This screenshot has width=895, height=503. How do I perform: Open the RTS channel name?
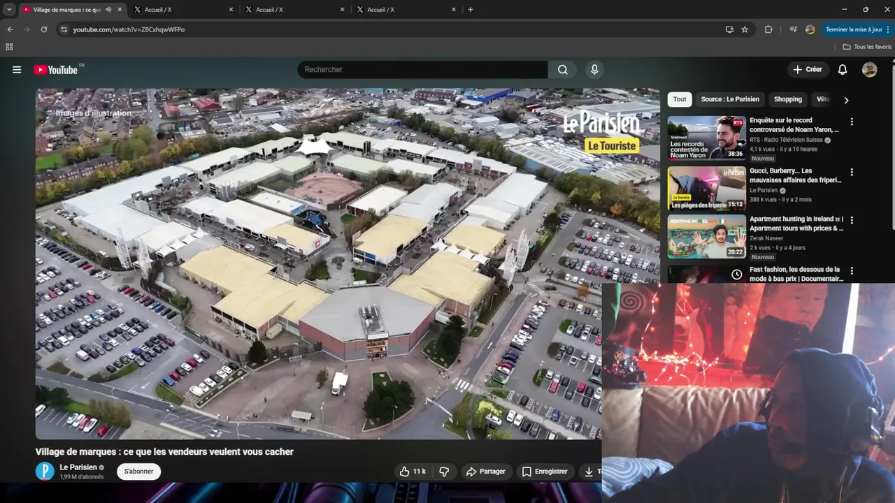[787, 140]
